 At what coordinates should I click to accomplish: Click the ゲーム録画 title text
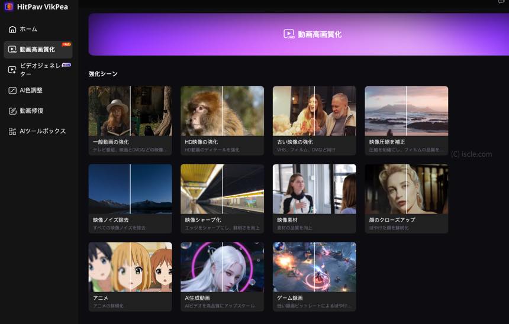290,298
